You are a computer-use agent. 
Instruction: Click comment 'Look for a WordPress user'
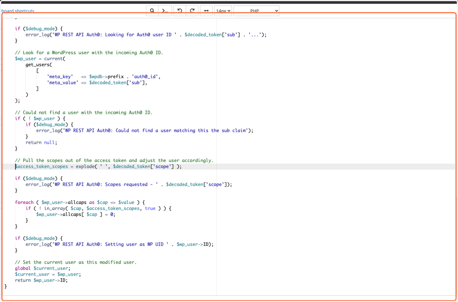point(89,53)
